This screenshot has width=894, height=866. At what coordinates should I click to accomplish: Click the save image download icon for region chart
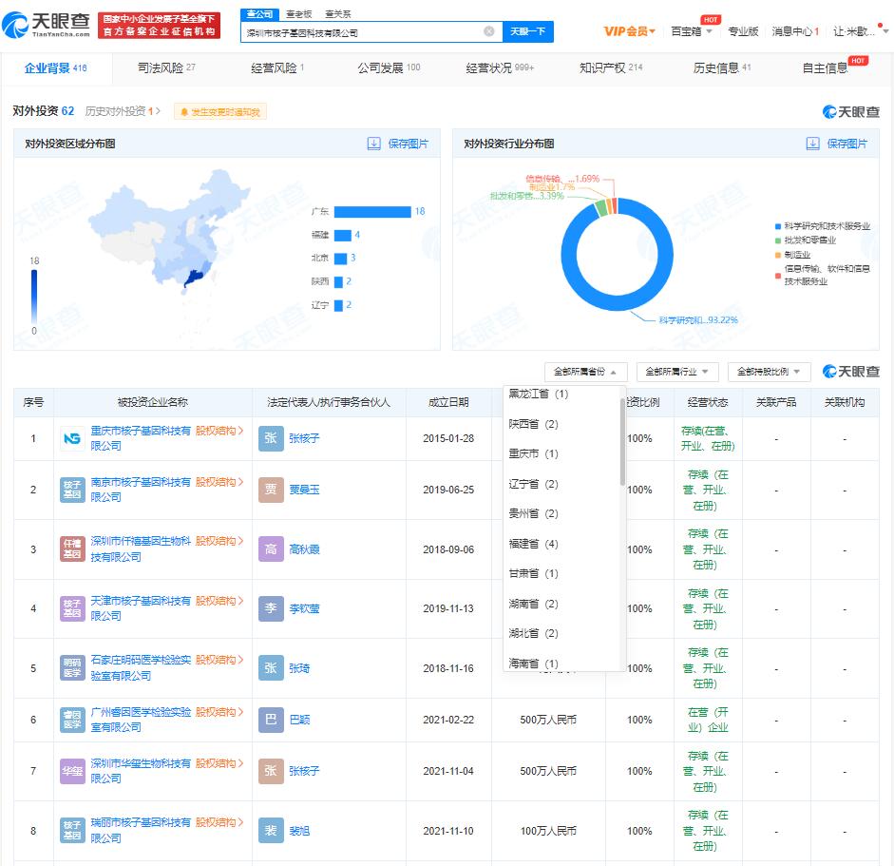click(x=373, y=144)
